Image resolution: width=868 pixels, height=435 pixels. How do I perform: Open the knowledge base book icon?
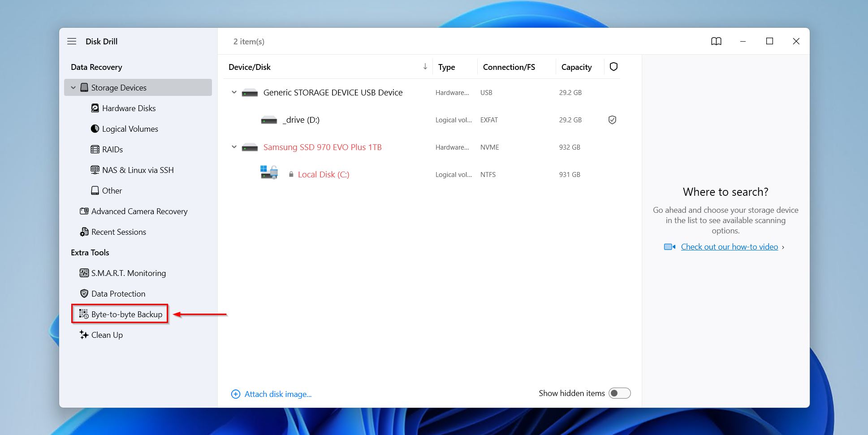pyautogui.click(x=717, y=41)
